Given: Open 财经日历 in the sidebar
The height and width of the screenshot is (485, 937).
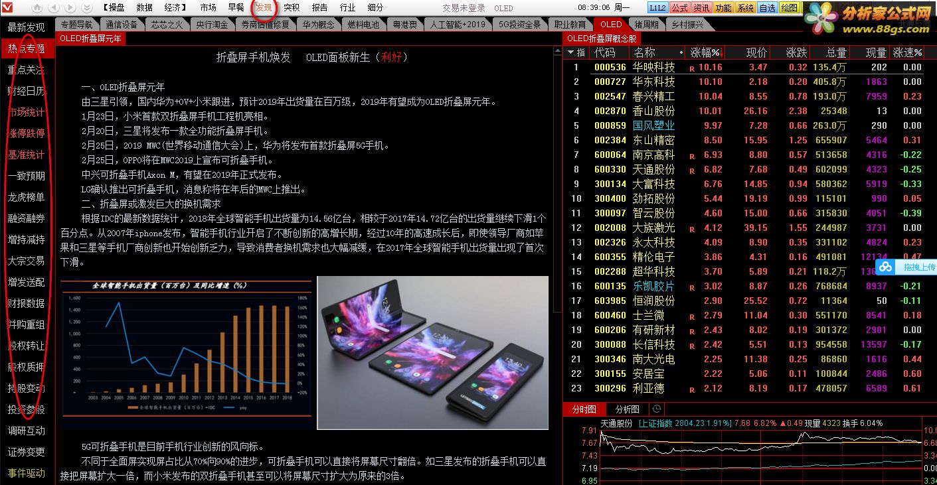Looking at the screenshot, I should click(27, 91).
